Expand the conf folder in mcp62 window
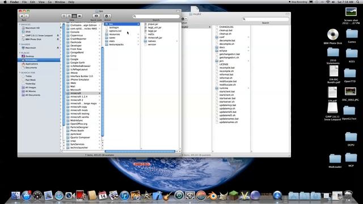This screenshot has width=363, height=204. coord(248,37)
